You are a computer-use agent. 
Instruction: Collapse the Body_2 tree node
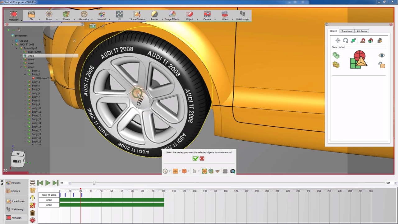pos(25,74)
